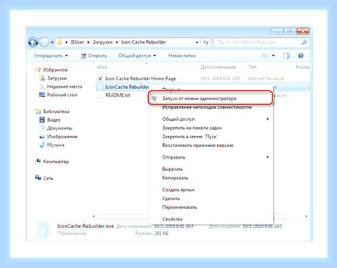Image resolution: width=337 pixels, height=268 pixels.
Task: Go back with the Explorer back arrow
Action: tap(33, 42)
